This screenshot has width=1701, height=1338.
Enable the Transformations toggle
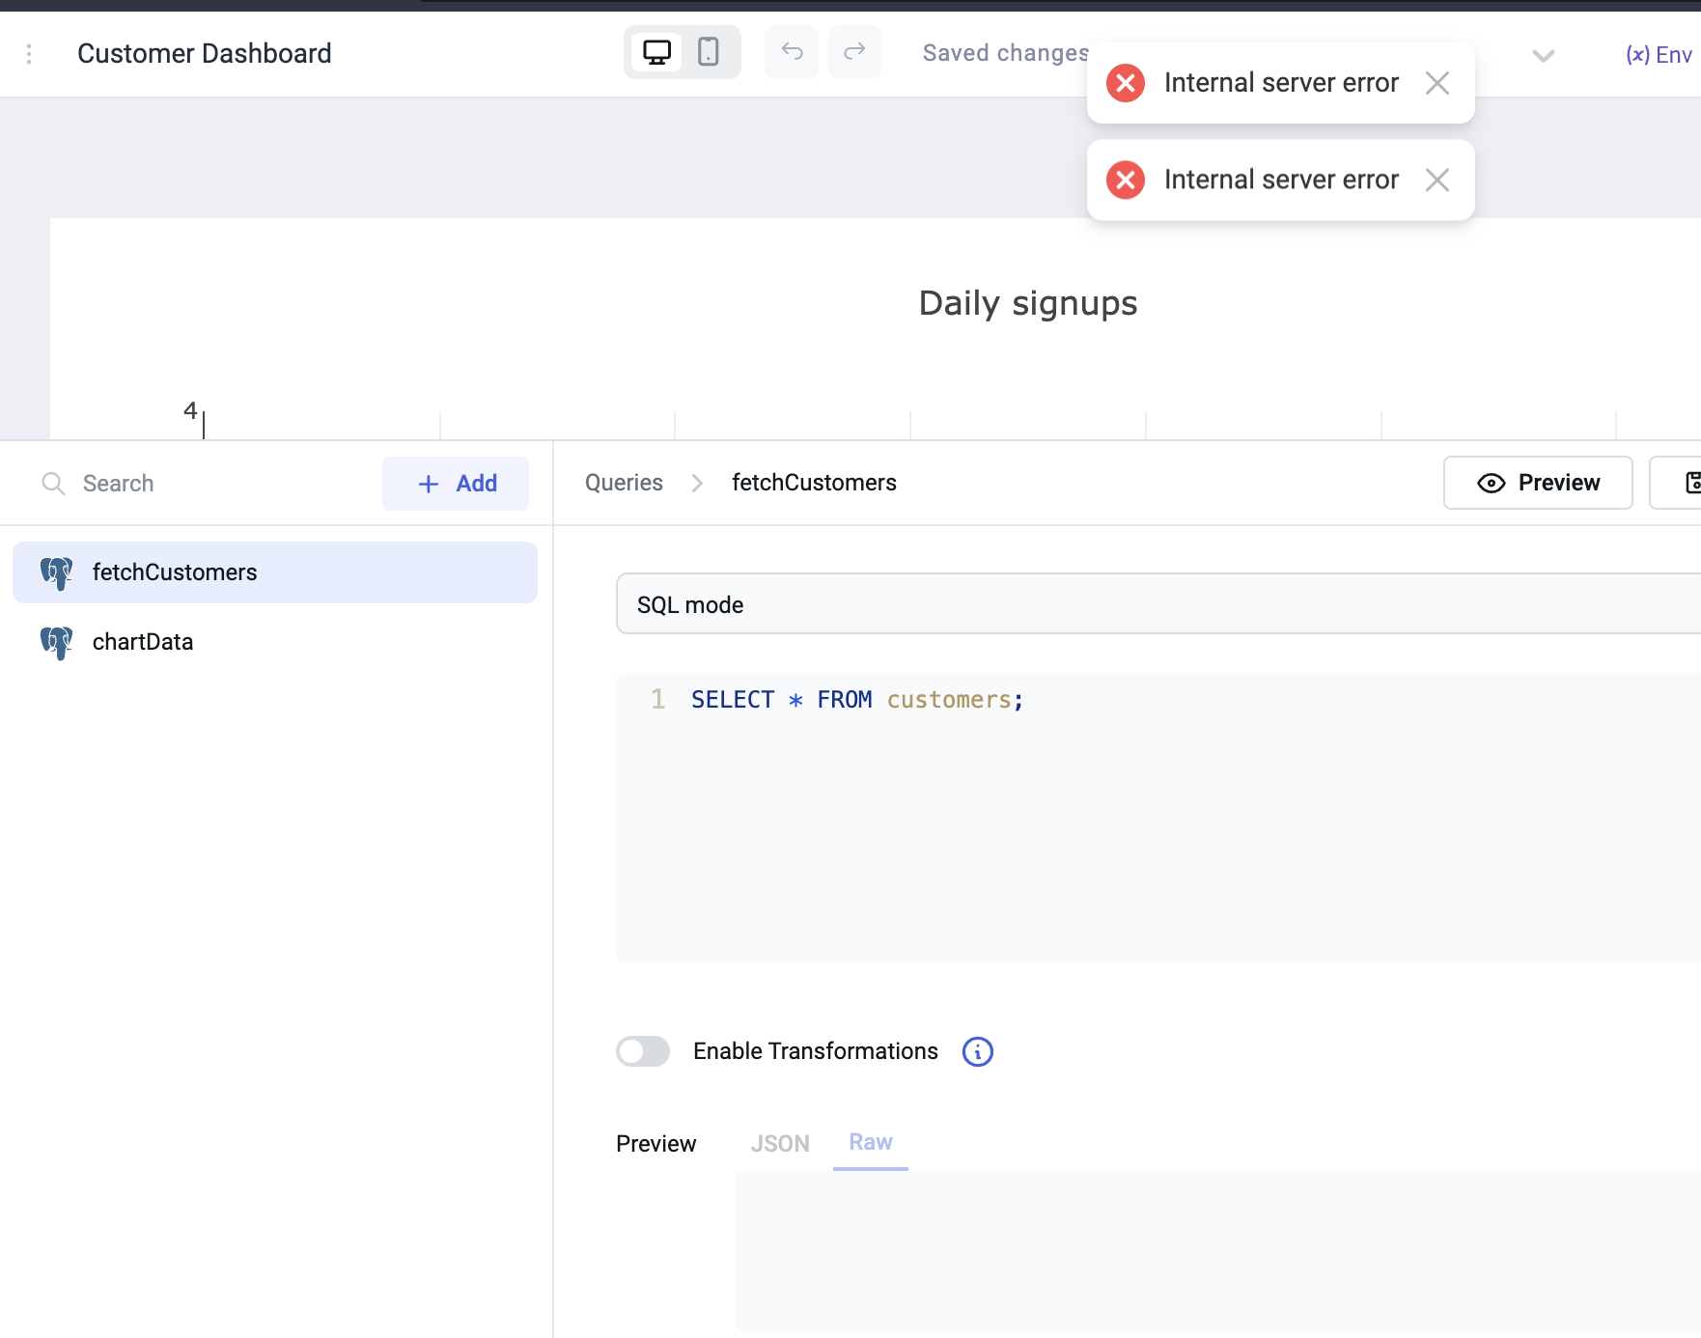point(643,1051)
